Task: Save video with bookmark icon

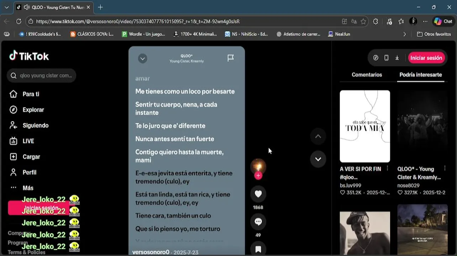Action: coord(258,249)
